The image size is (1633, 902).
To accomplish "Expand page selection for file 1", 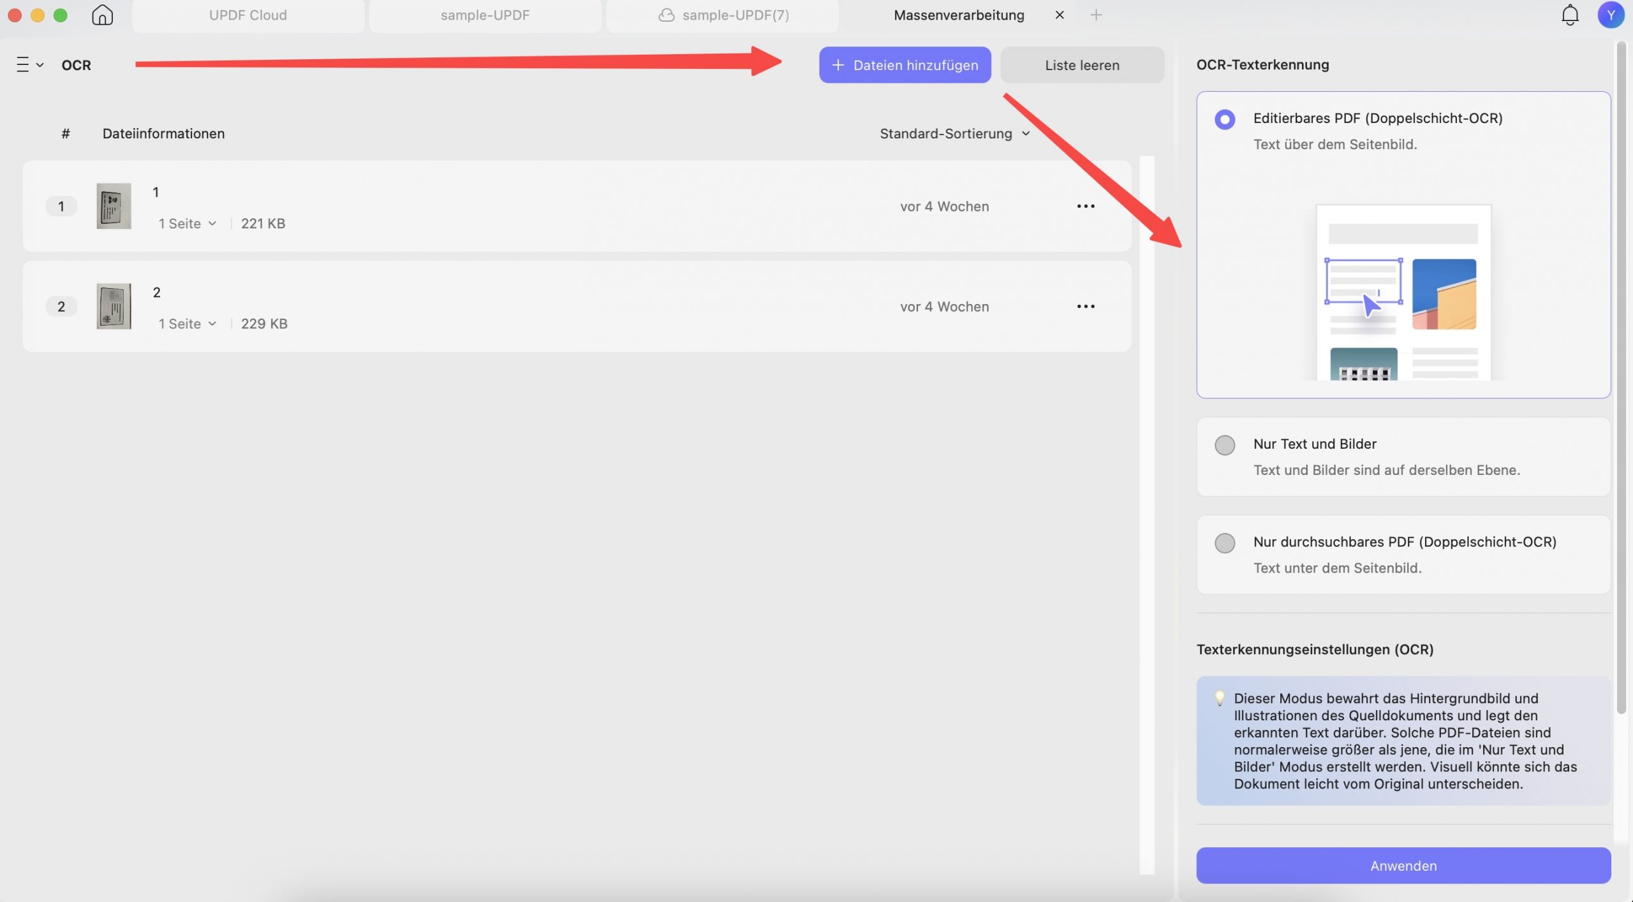I will (188, 223).
